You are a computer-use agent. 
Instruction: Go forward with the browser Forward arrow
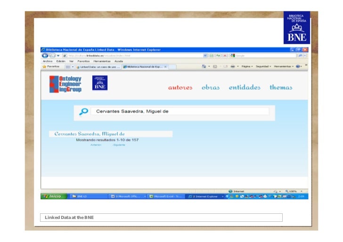click(52, 55)
